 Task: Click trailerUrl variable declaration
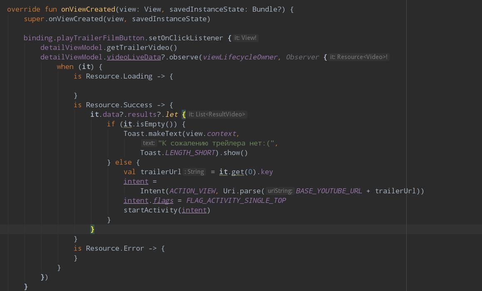click(161, 172)
